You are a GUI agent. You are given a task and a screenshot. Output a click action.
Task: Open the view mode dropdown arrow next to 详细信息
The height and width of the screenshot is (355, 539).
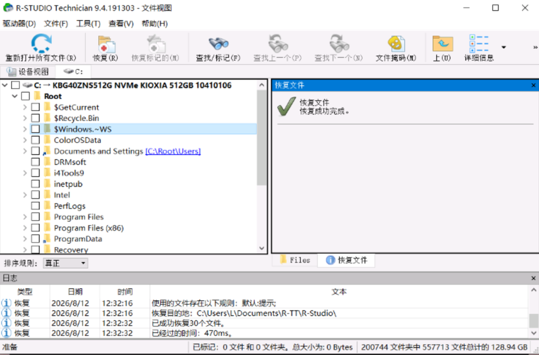click(x=504, y=47)
